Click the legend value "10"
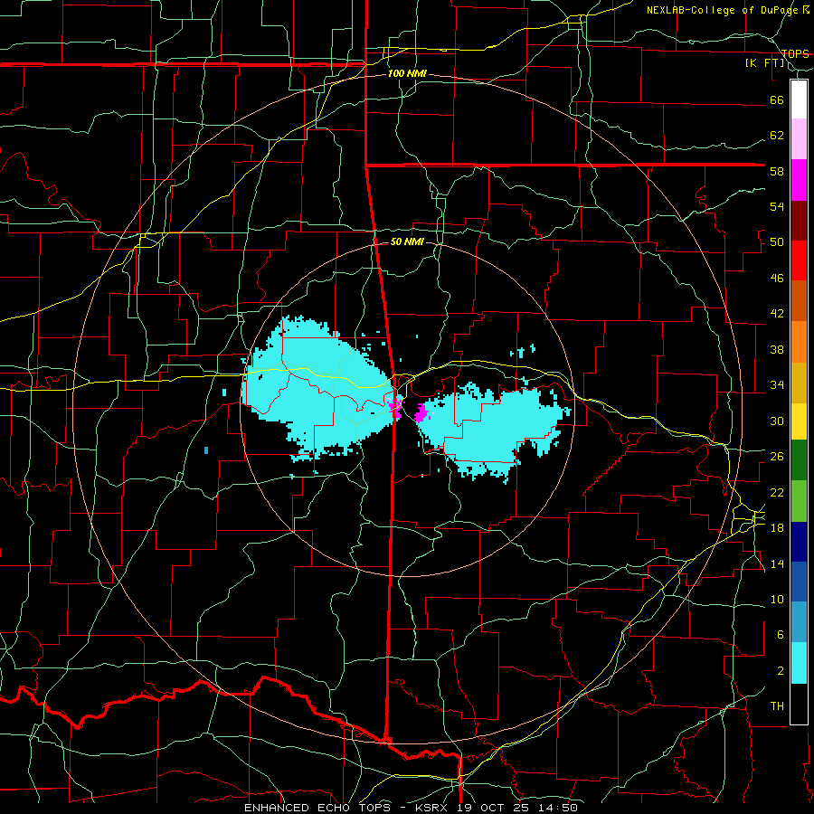 pyautogui.click(x=777, y=599)
